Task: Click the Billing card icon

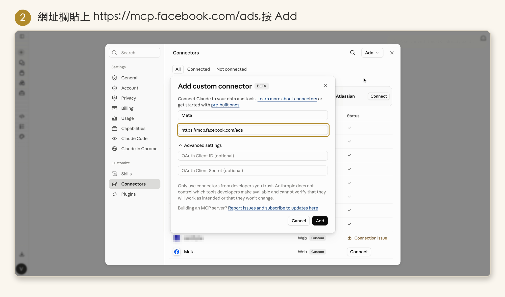Action: coord(115,108)
